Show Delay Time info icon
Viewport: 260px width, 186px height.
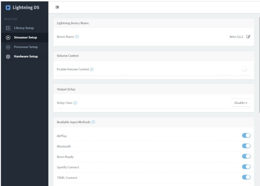tap(75, 103)
